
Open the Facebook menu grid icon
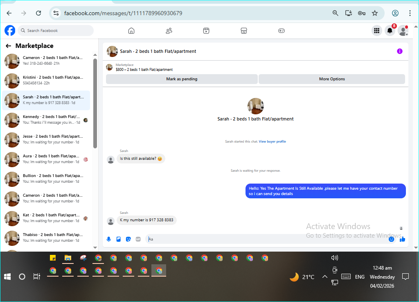[x=377, y=31]
